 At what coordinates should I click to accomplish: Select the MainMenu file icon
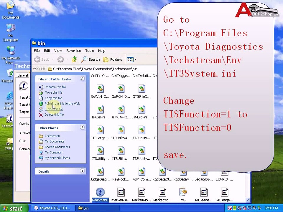point(100,192)
